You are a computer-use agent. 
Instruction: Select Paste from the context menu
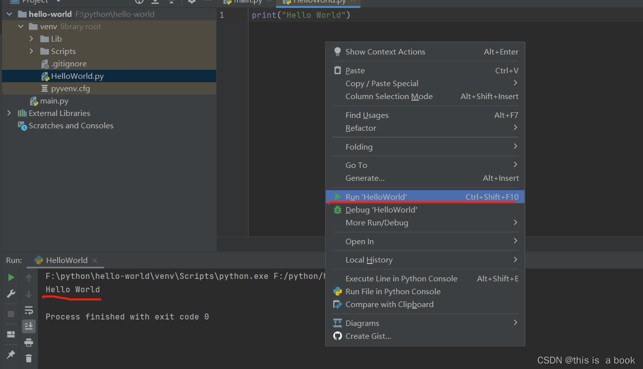tap(355, 70)
